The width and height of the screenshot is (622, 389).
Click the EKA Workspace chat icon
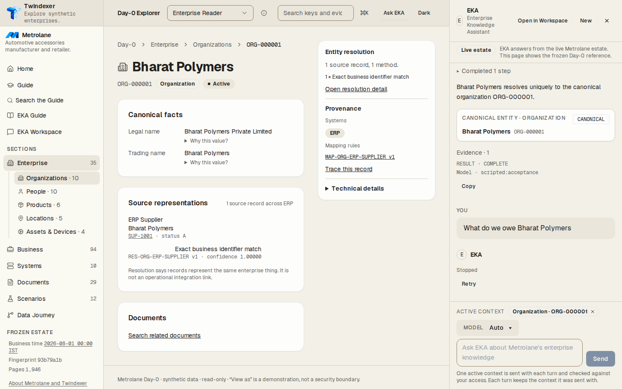[10, 132]
